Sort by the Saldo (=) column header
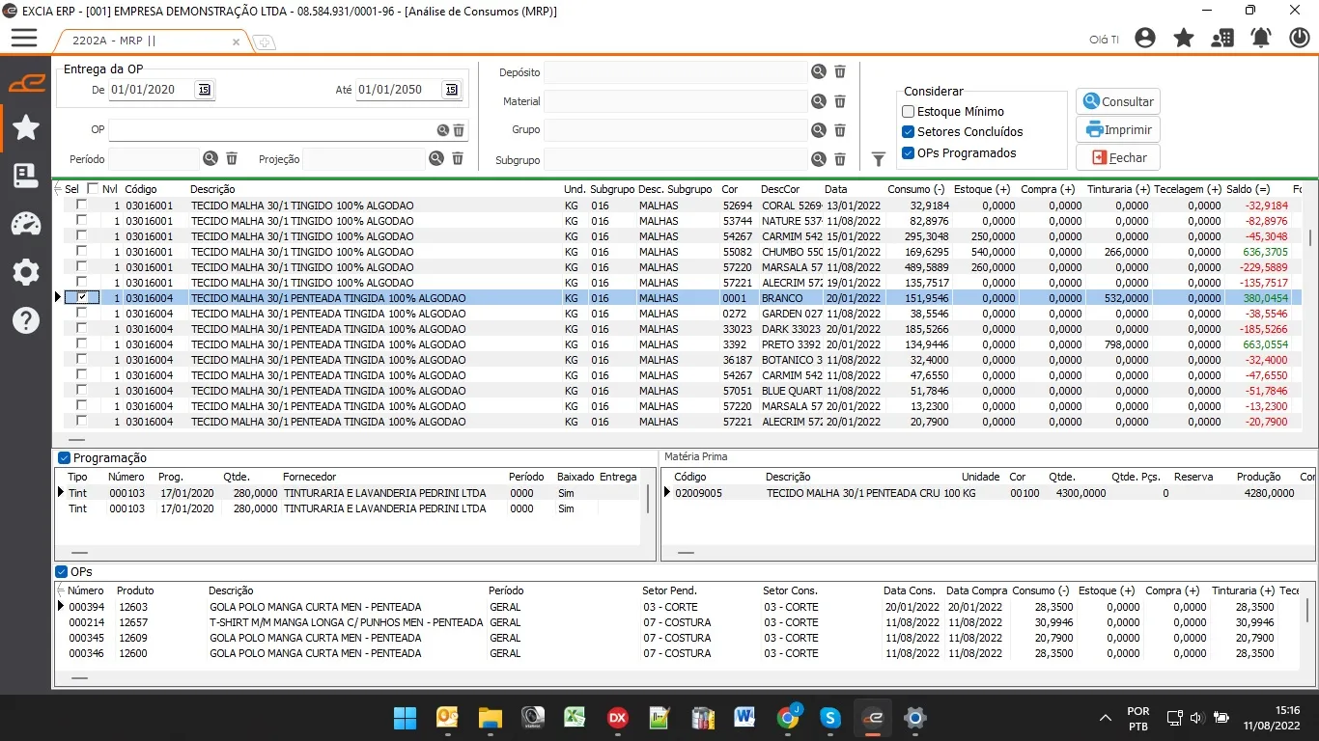This screenshot has width=1319, height=741. pos(1249,189)
